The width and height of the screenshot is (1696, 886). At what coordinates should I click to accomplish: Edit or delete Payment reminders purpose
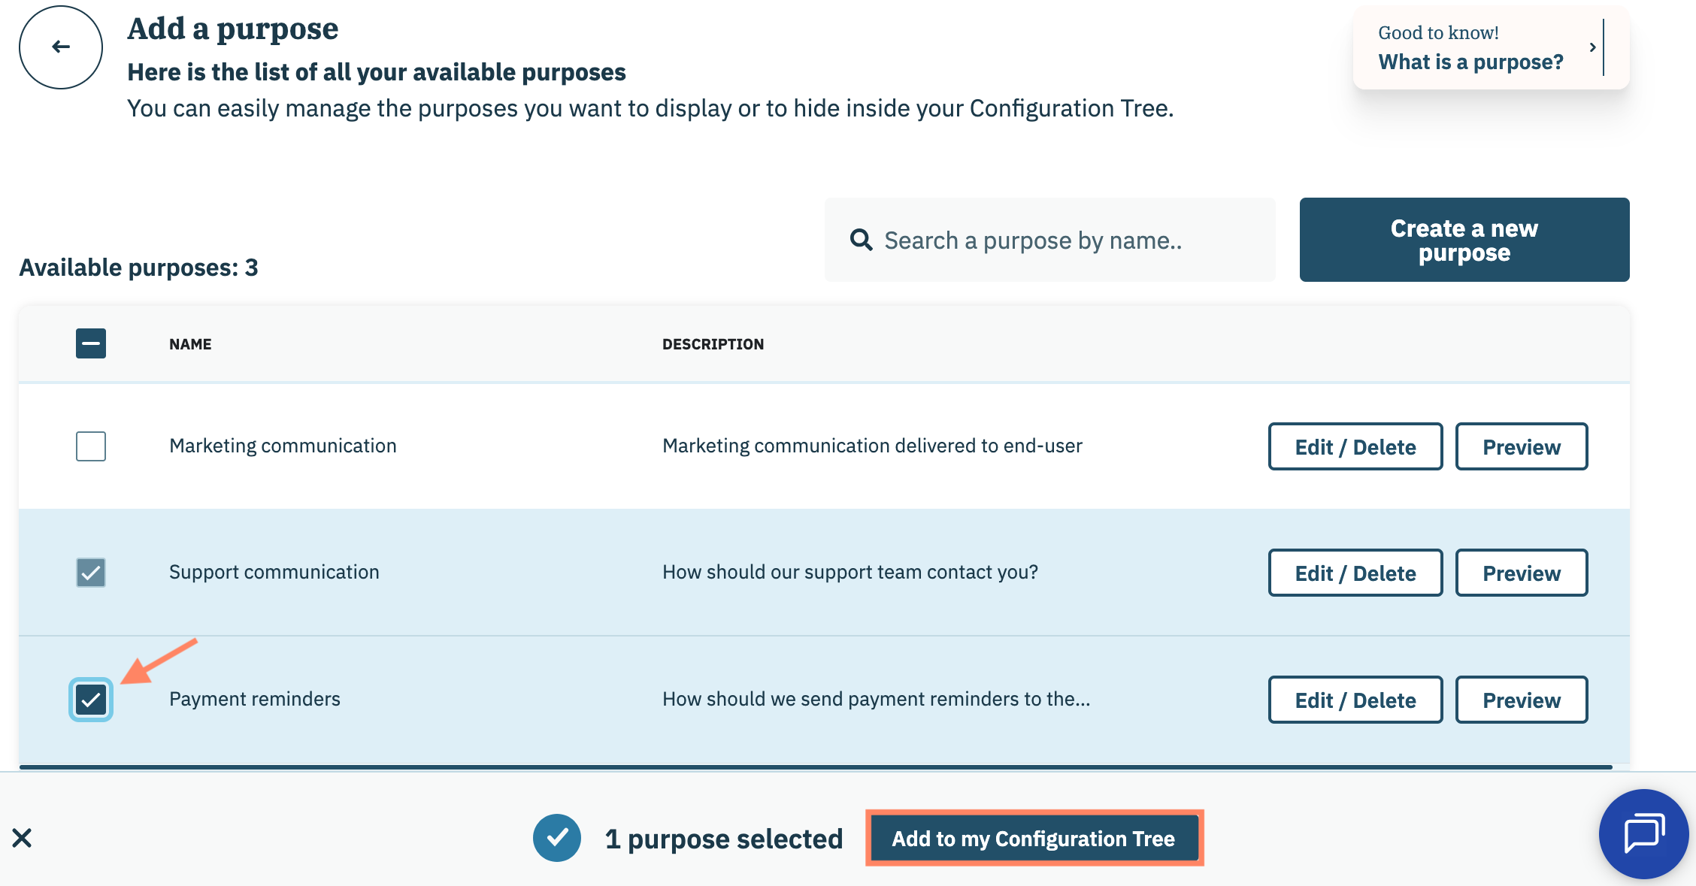tap(1355, 700)
